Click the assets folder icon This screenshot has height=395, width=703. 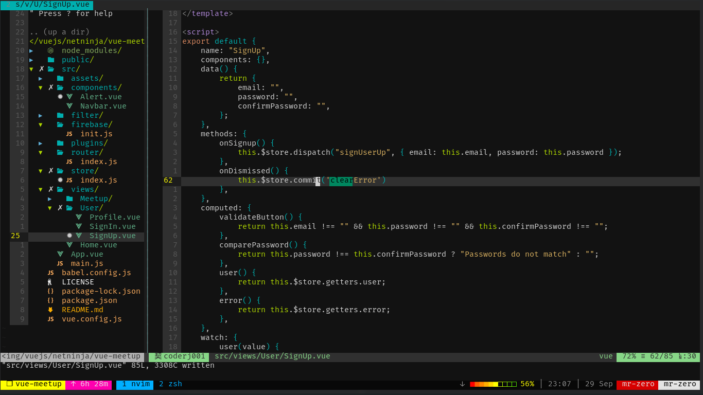click(60, 78)
